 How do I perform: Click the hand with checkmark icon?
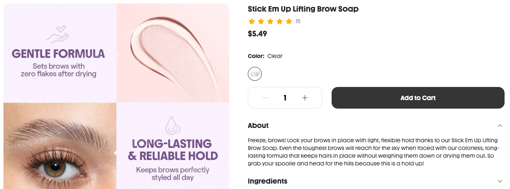click(57, 34)
